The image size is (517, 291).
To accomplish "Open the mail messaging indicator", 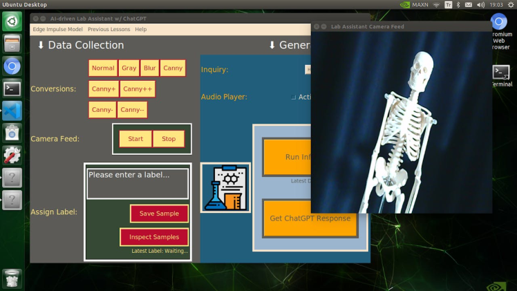I will point(469,5).
